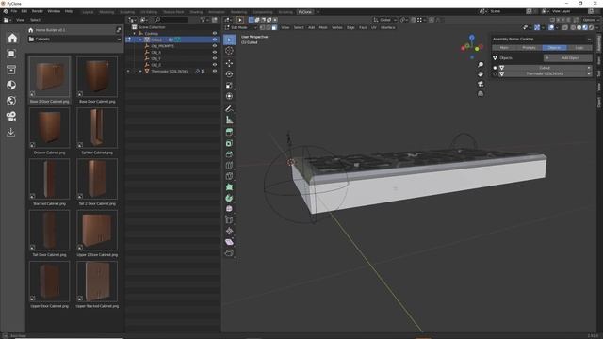Collapse the Cutout object tree row

click(x=140, y=40)
